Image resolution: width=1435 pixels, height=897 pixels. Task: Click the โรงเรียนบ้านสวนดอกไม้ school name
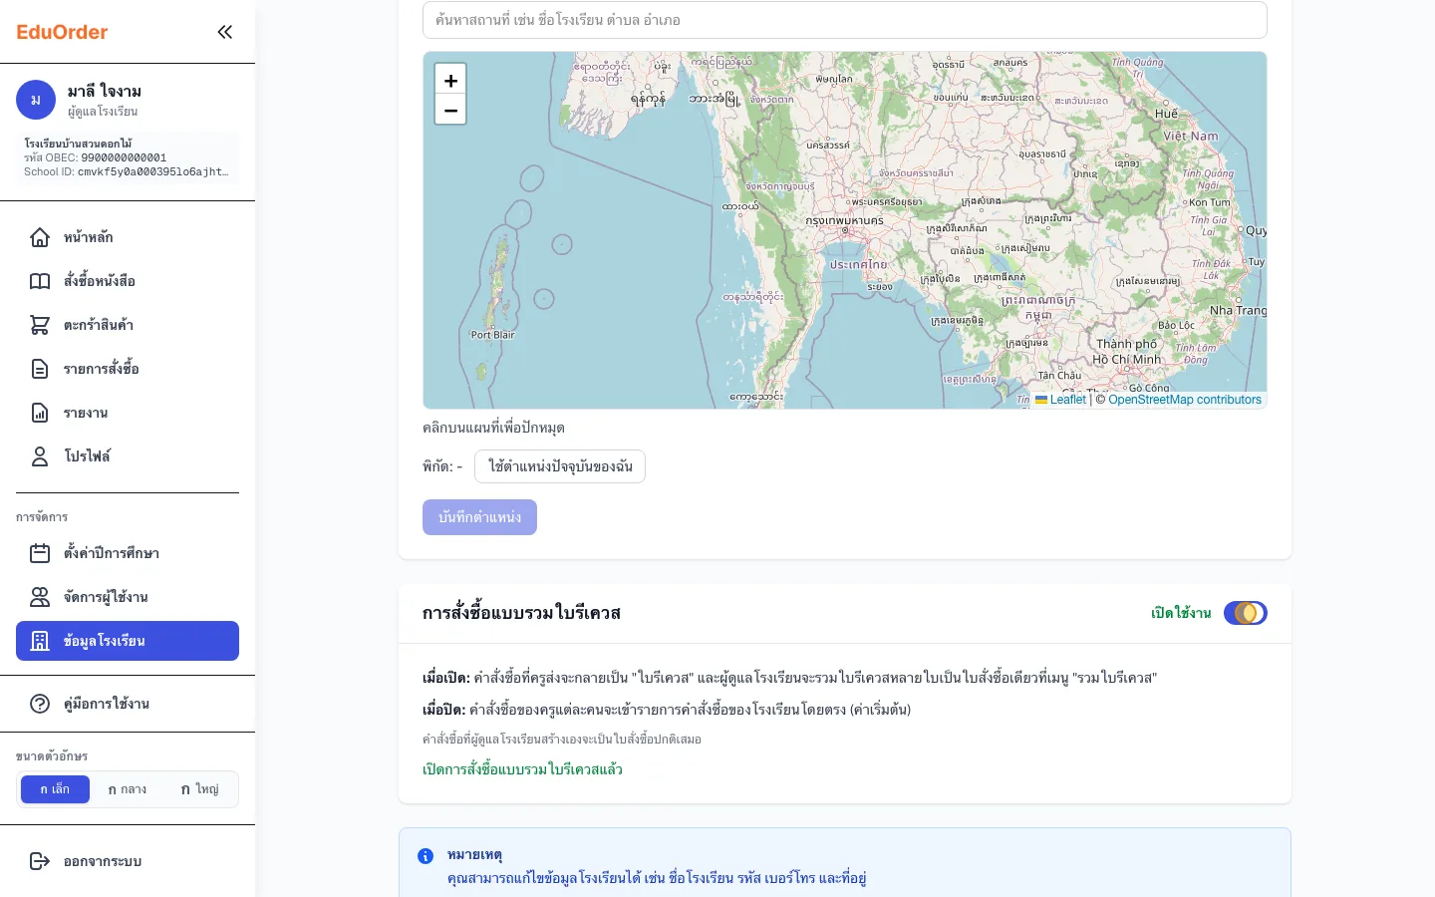click(x=78, y=144)
